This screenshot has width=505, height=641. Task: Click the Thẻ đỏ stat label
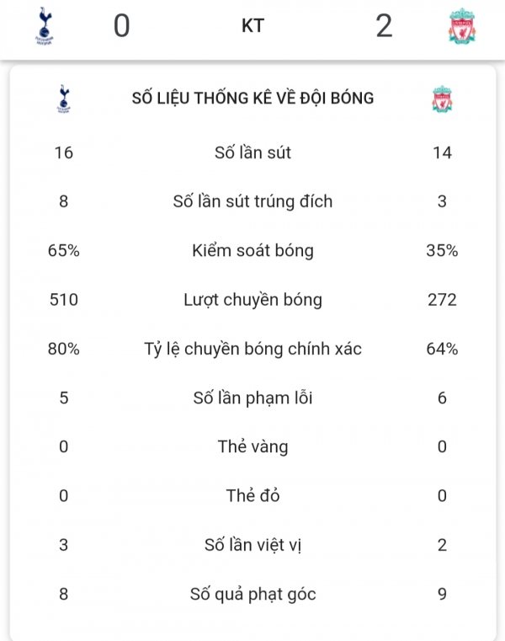(252, 495)
